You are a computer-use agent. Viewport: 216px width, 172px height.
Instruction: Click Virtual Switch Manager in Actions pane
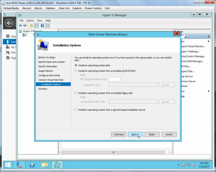pos(193,56)
